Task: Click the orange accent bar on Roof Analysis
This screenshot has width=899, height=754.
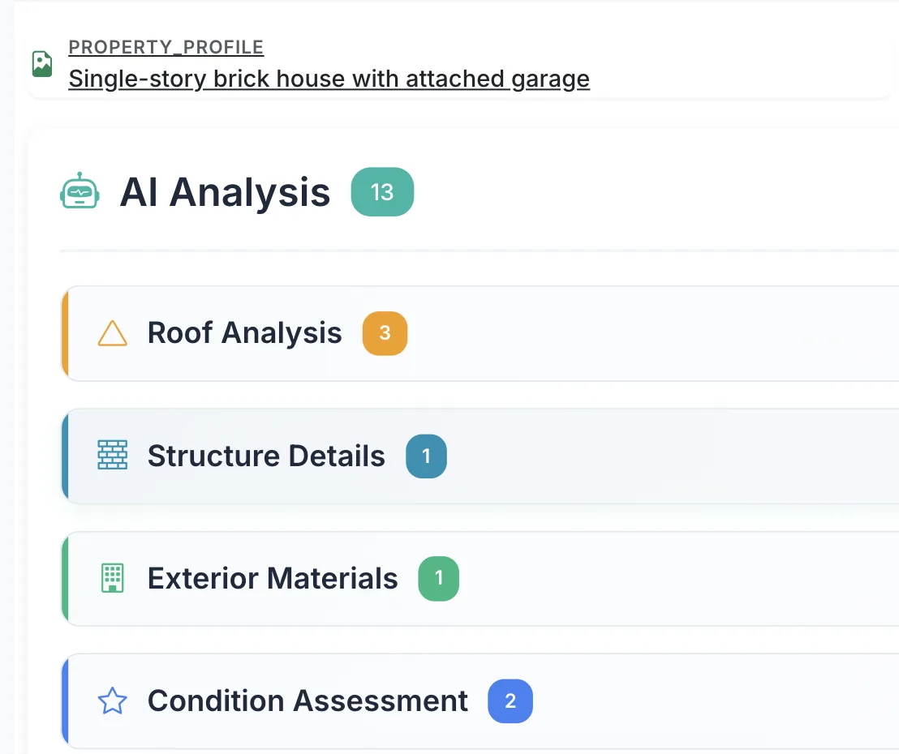Action: 64,332
